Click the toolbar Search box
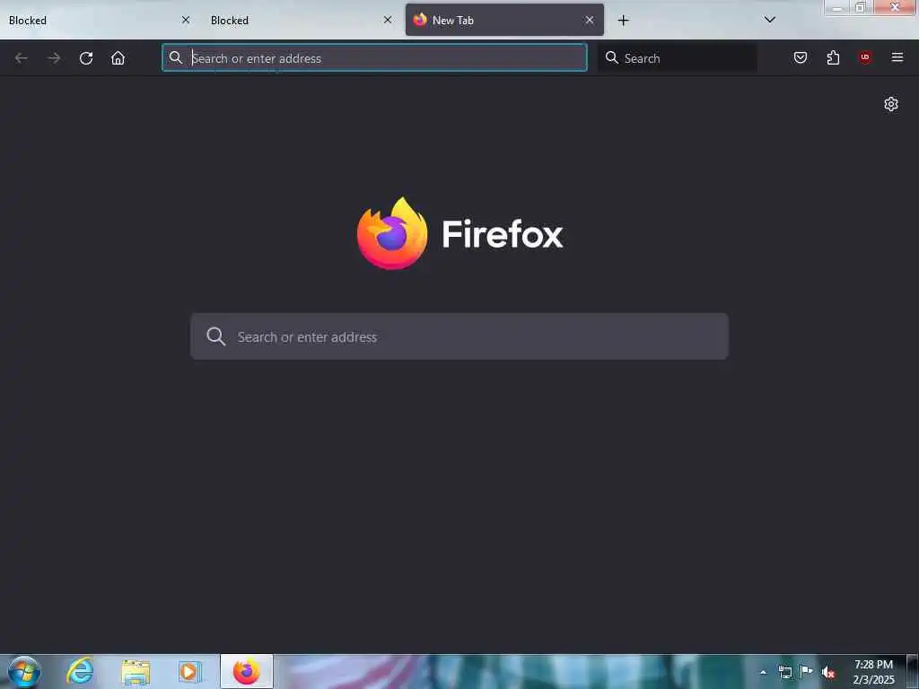 [678, 57]
